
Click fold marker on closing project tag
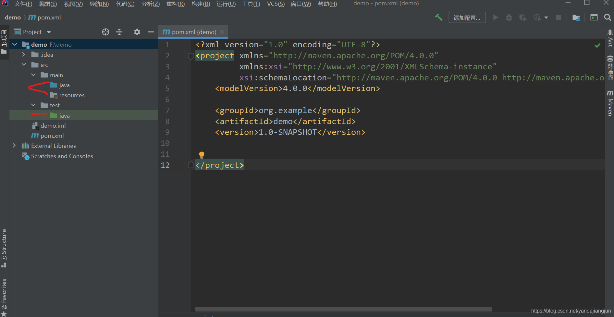[x=191, y=165]
